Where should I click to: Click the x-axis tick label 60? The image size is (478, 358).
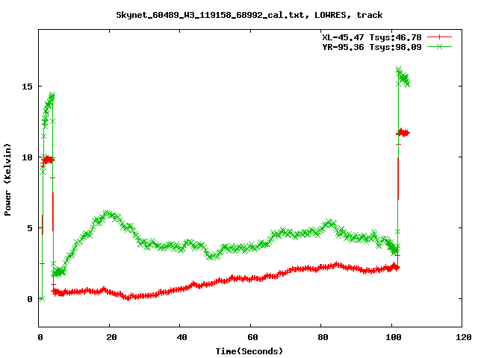coord(252,337)
